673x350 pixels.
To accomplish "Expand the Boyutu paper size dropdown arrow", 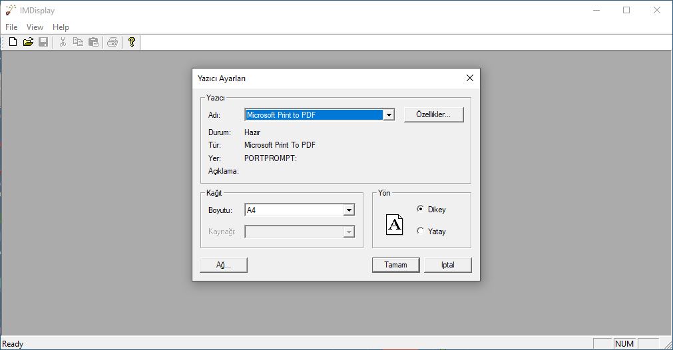I will coord(349,210).
